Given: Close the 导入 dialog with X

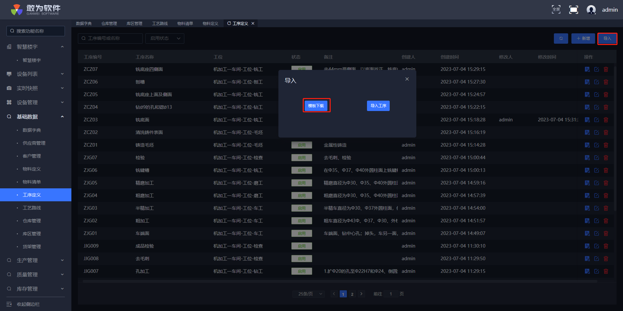Looking at the screenshot, I should tap(407, 79).
